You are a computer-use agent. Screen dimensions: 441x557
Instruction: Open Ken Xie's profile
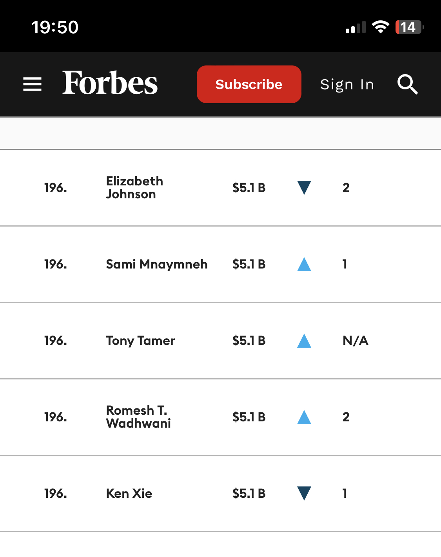point(129,493)
